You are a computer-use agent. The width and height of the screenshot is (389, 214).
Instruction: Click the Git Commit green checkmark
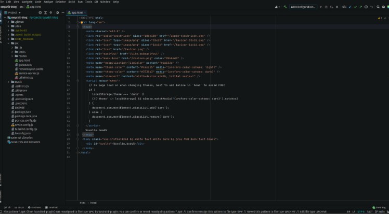(x=355, y=7)
